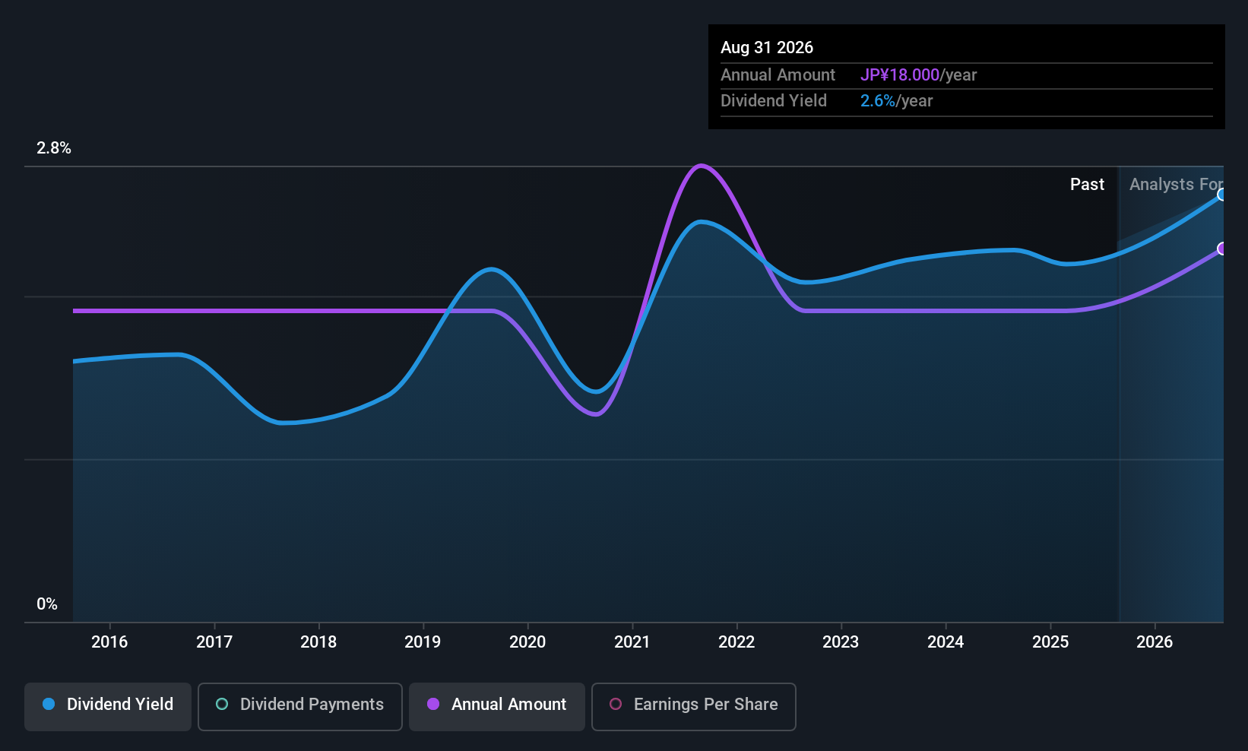Click the JP¥18.000/year tooltip value

coord(918,75)
